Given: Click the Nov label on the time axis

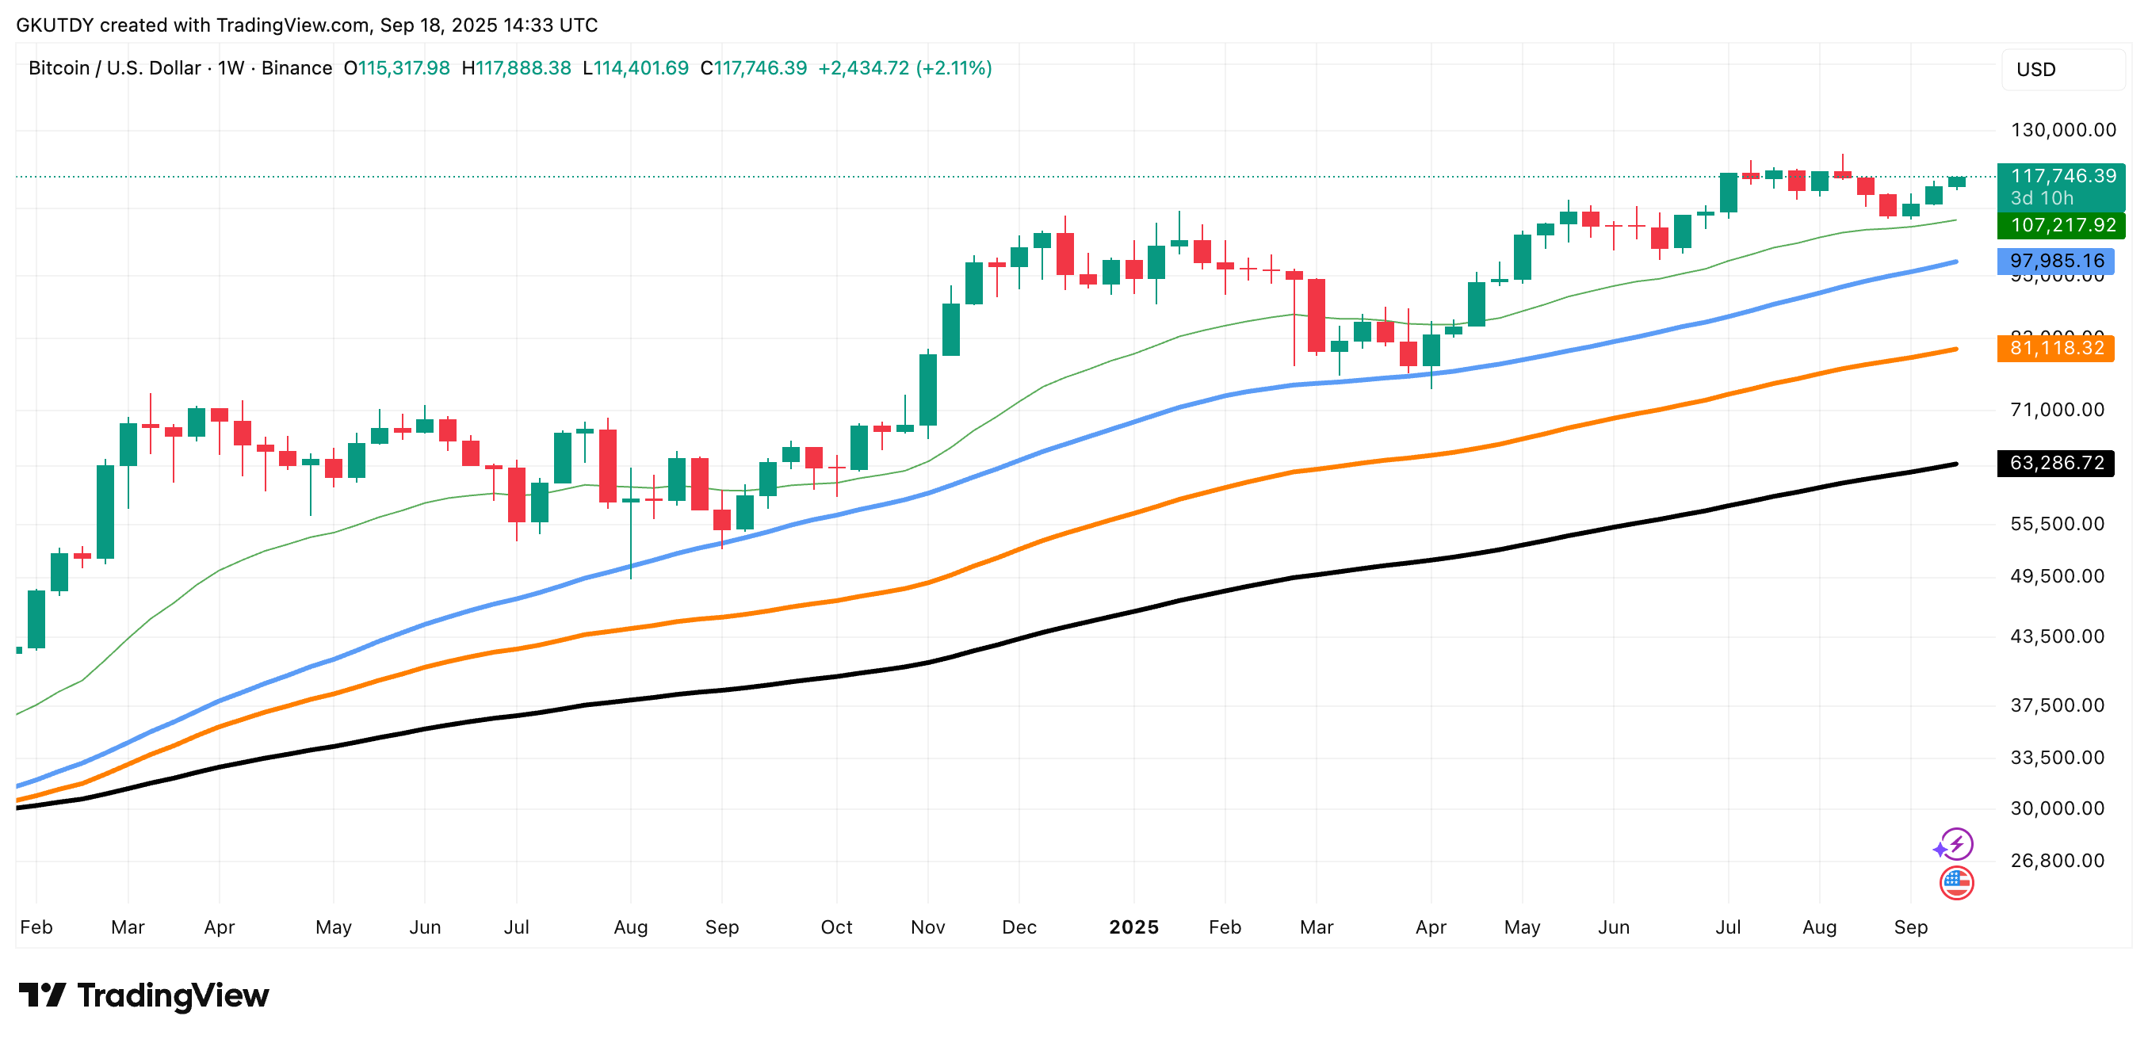Looking at the screenshot, I should (x=927, y=928).
